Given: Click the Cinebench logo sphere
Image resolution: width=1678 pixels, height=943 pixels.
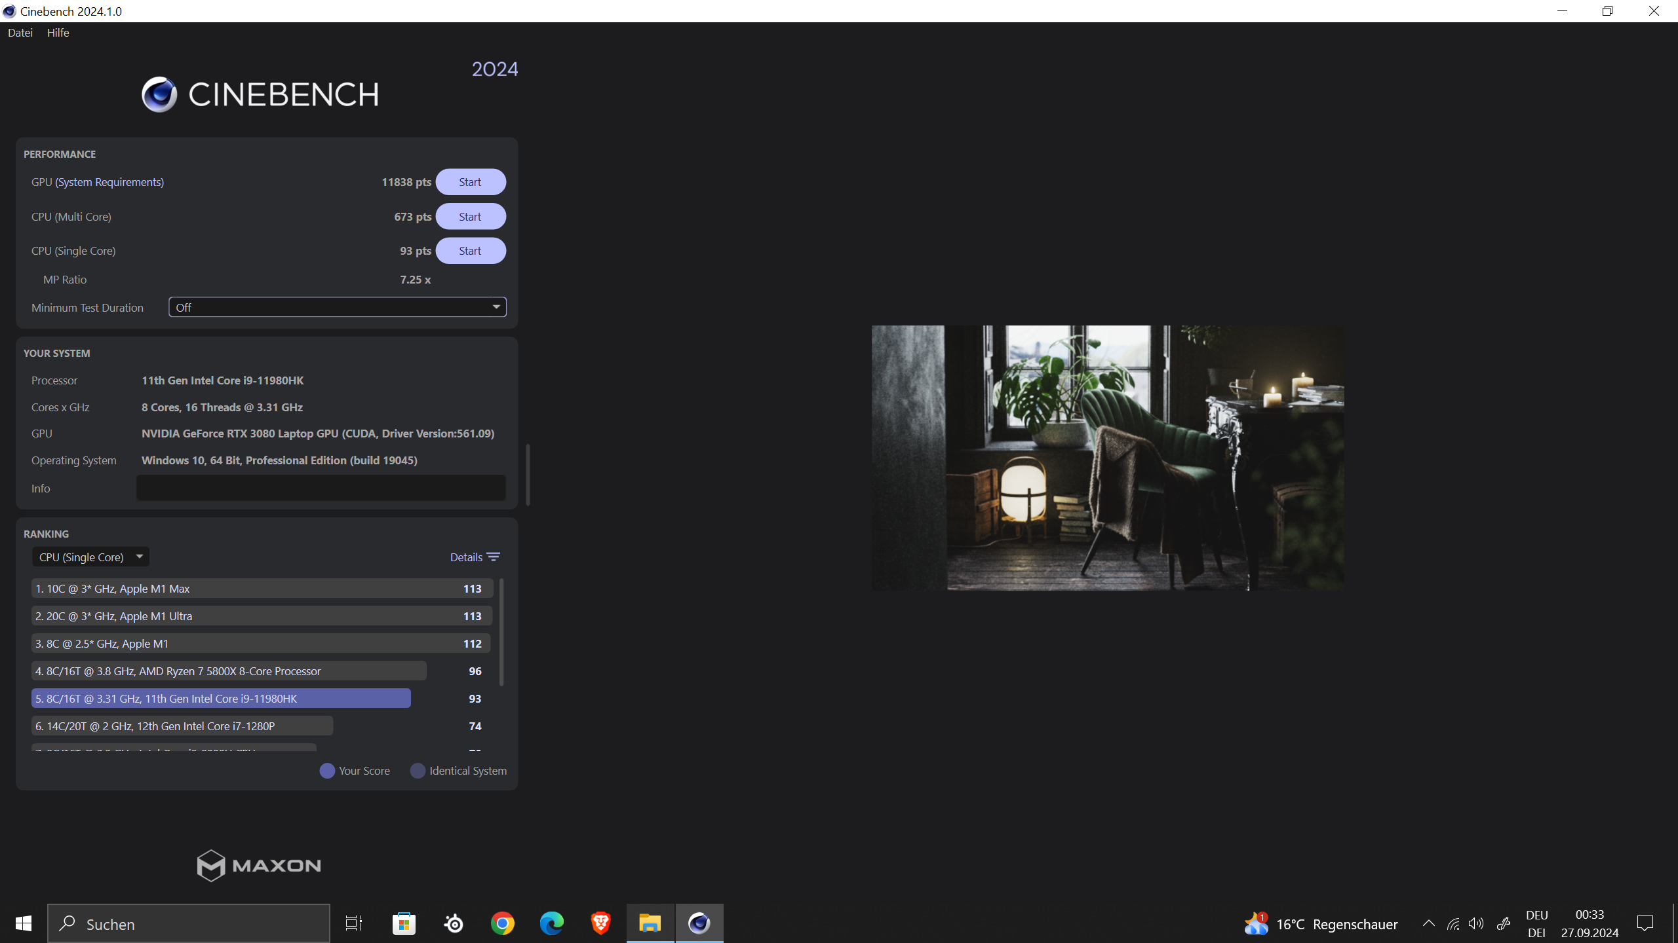Looking at the screenshot, I should pyautogui.click(x=159, y=94).
